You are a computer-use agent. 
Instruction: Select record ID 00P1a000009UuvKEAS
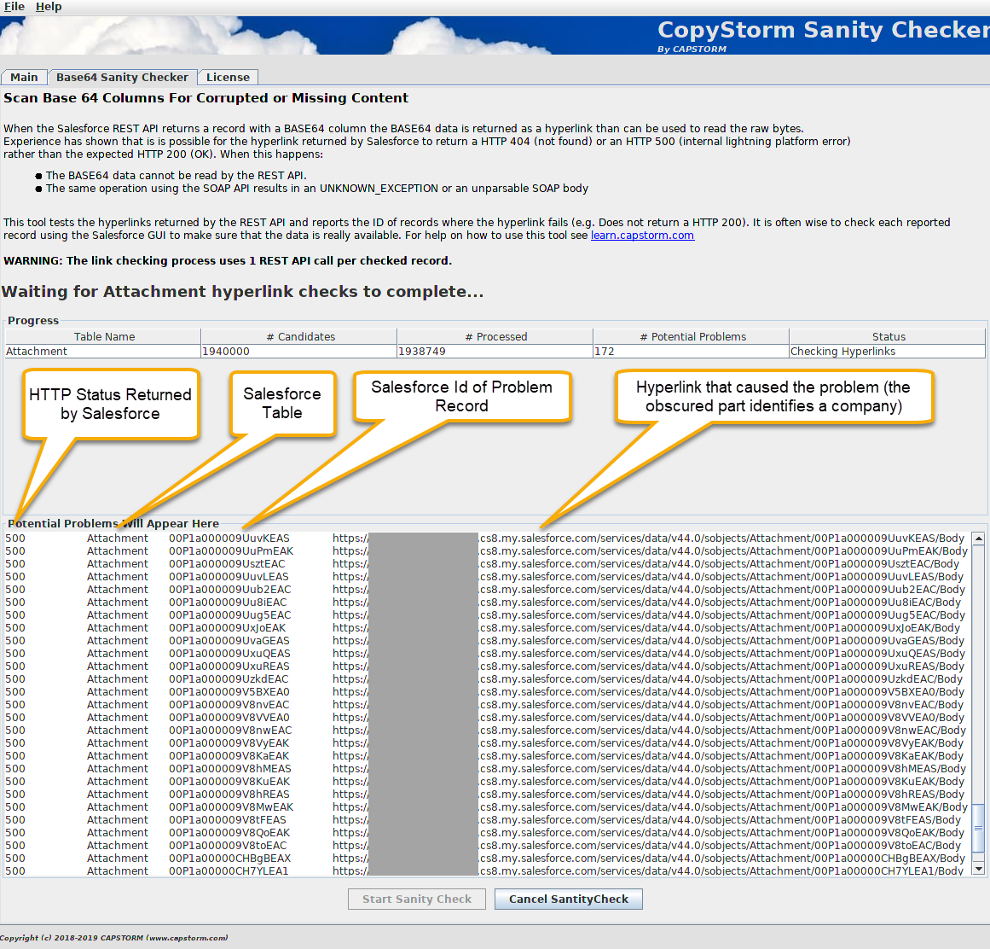tap(229, 539)
